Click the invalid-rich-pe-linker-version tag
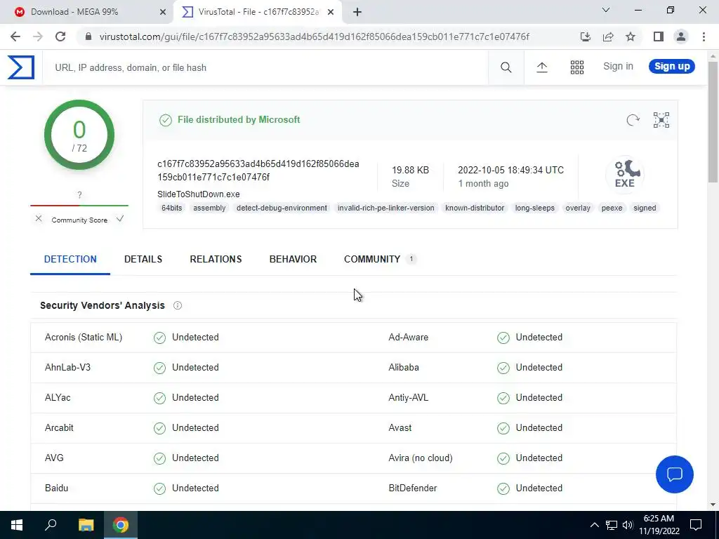Screen dimensions: 719x539 point(385,208)
